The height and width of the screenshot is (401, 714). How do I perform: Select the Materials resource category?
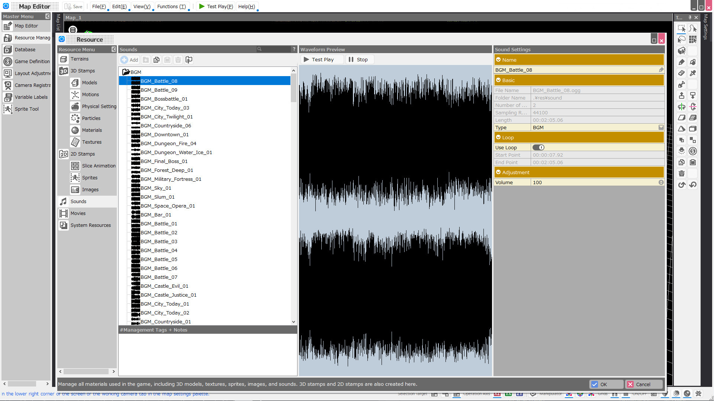[x=92, y=130]
